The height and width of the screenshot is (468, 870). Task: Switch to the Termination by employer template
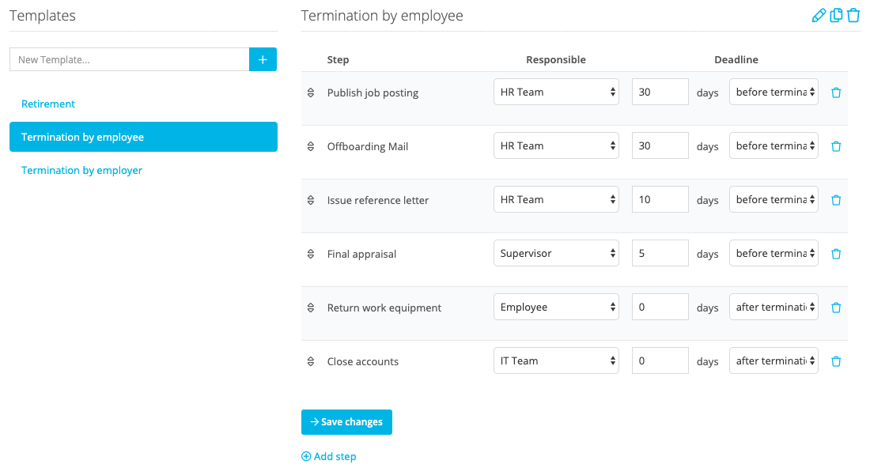click(x=81, y=170)
